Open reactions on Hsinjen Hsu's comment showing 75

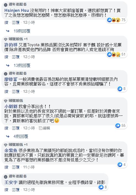(x=116, y=20)
